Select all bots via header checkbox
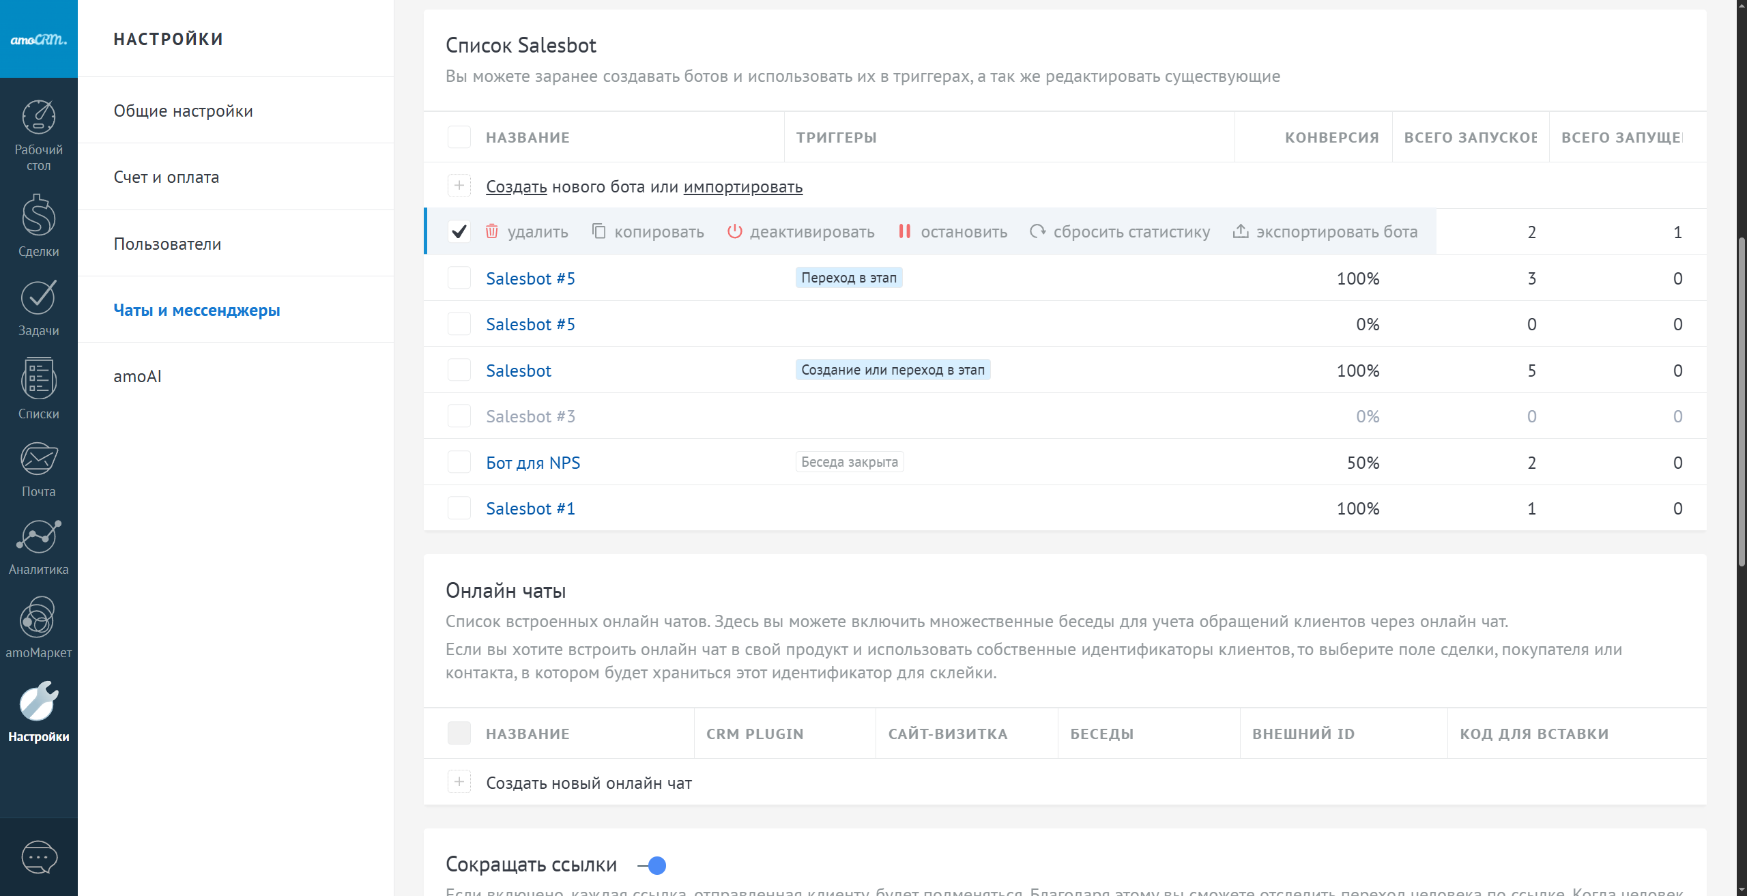 (459, 137)
